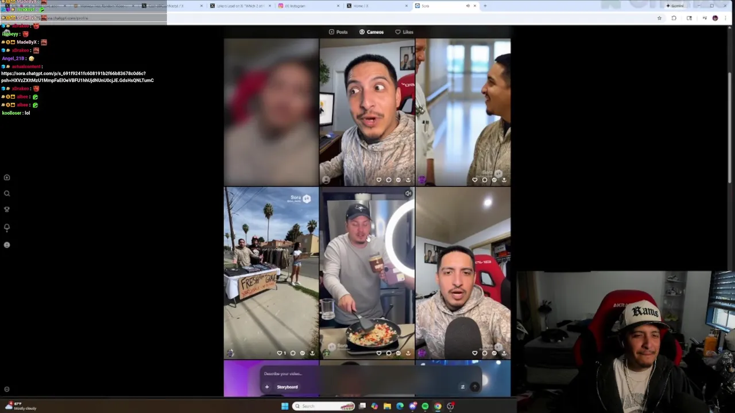The image size is (735, 413).
Task: Remix the yard sale video
Action: click(303, 353)
